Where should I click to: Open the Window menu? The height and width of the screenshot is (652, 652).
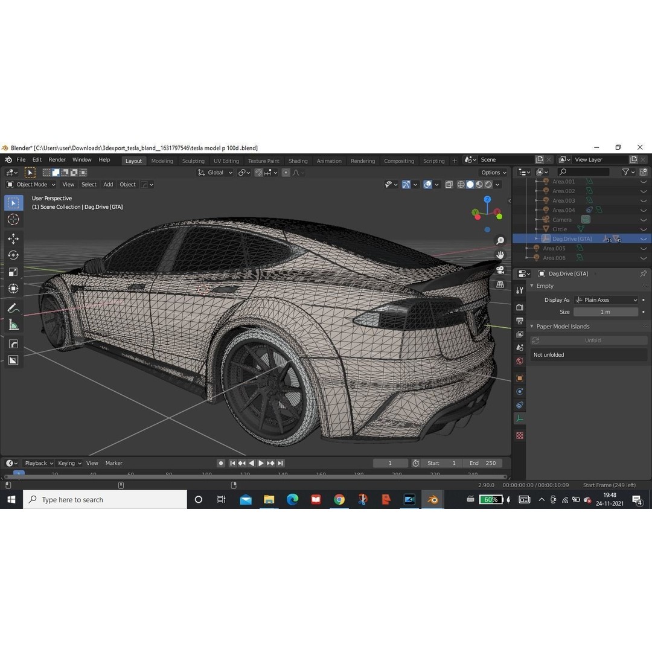[x=82, y=159]
